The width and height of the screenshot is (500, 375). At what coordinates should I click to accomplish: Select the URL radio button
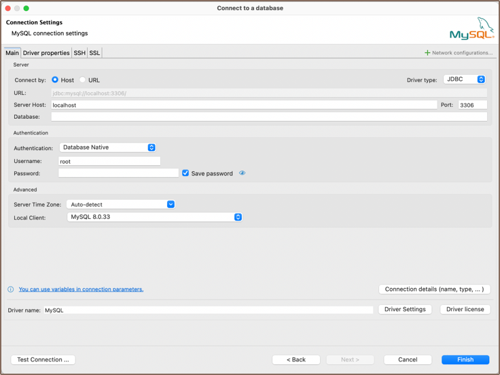tap(83, 80)
